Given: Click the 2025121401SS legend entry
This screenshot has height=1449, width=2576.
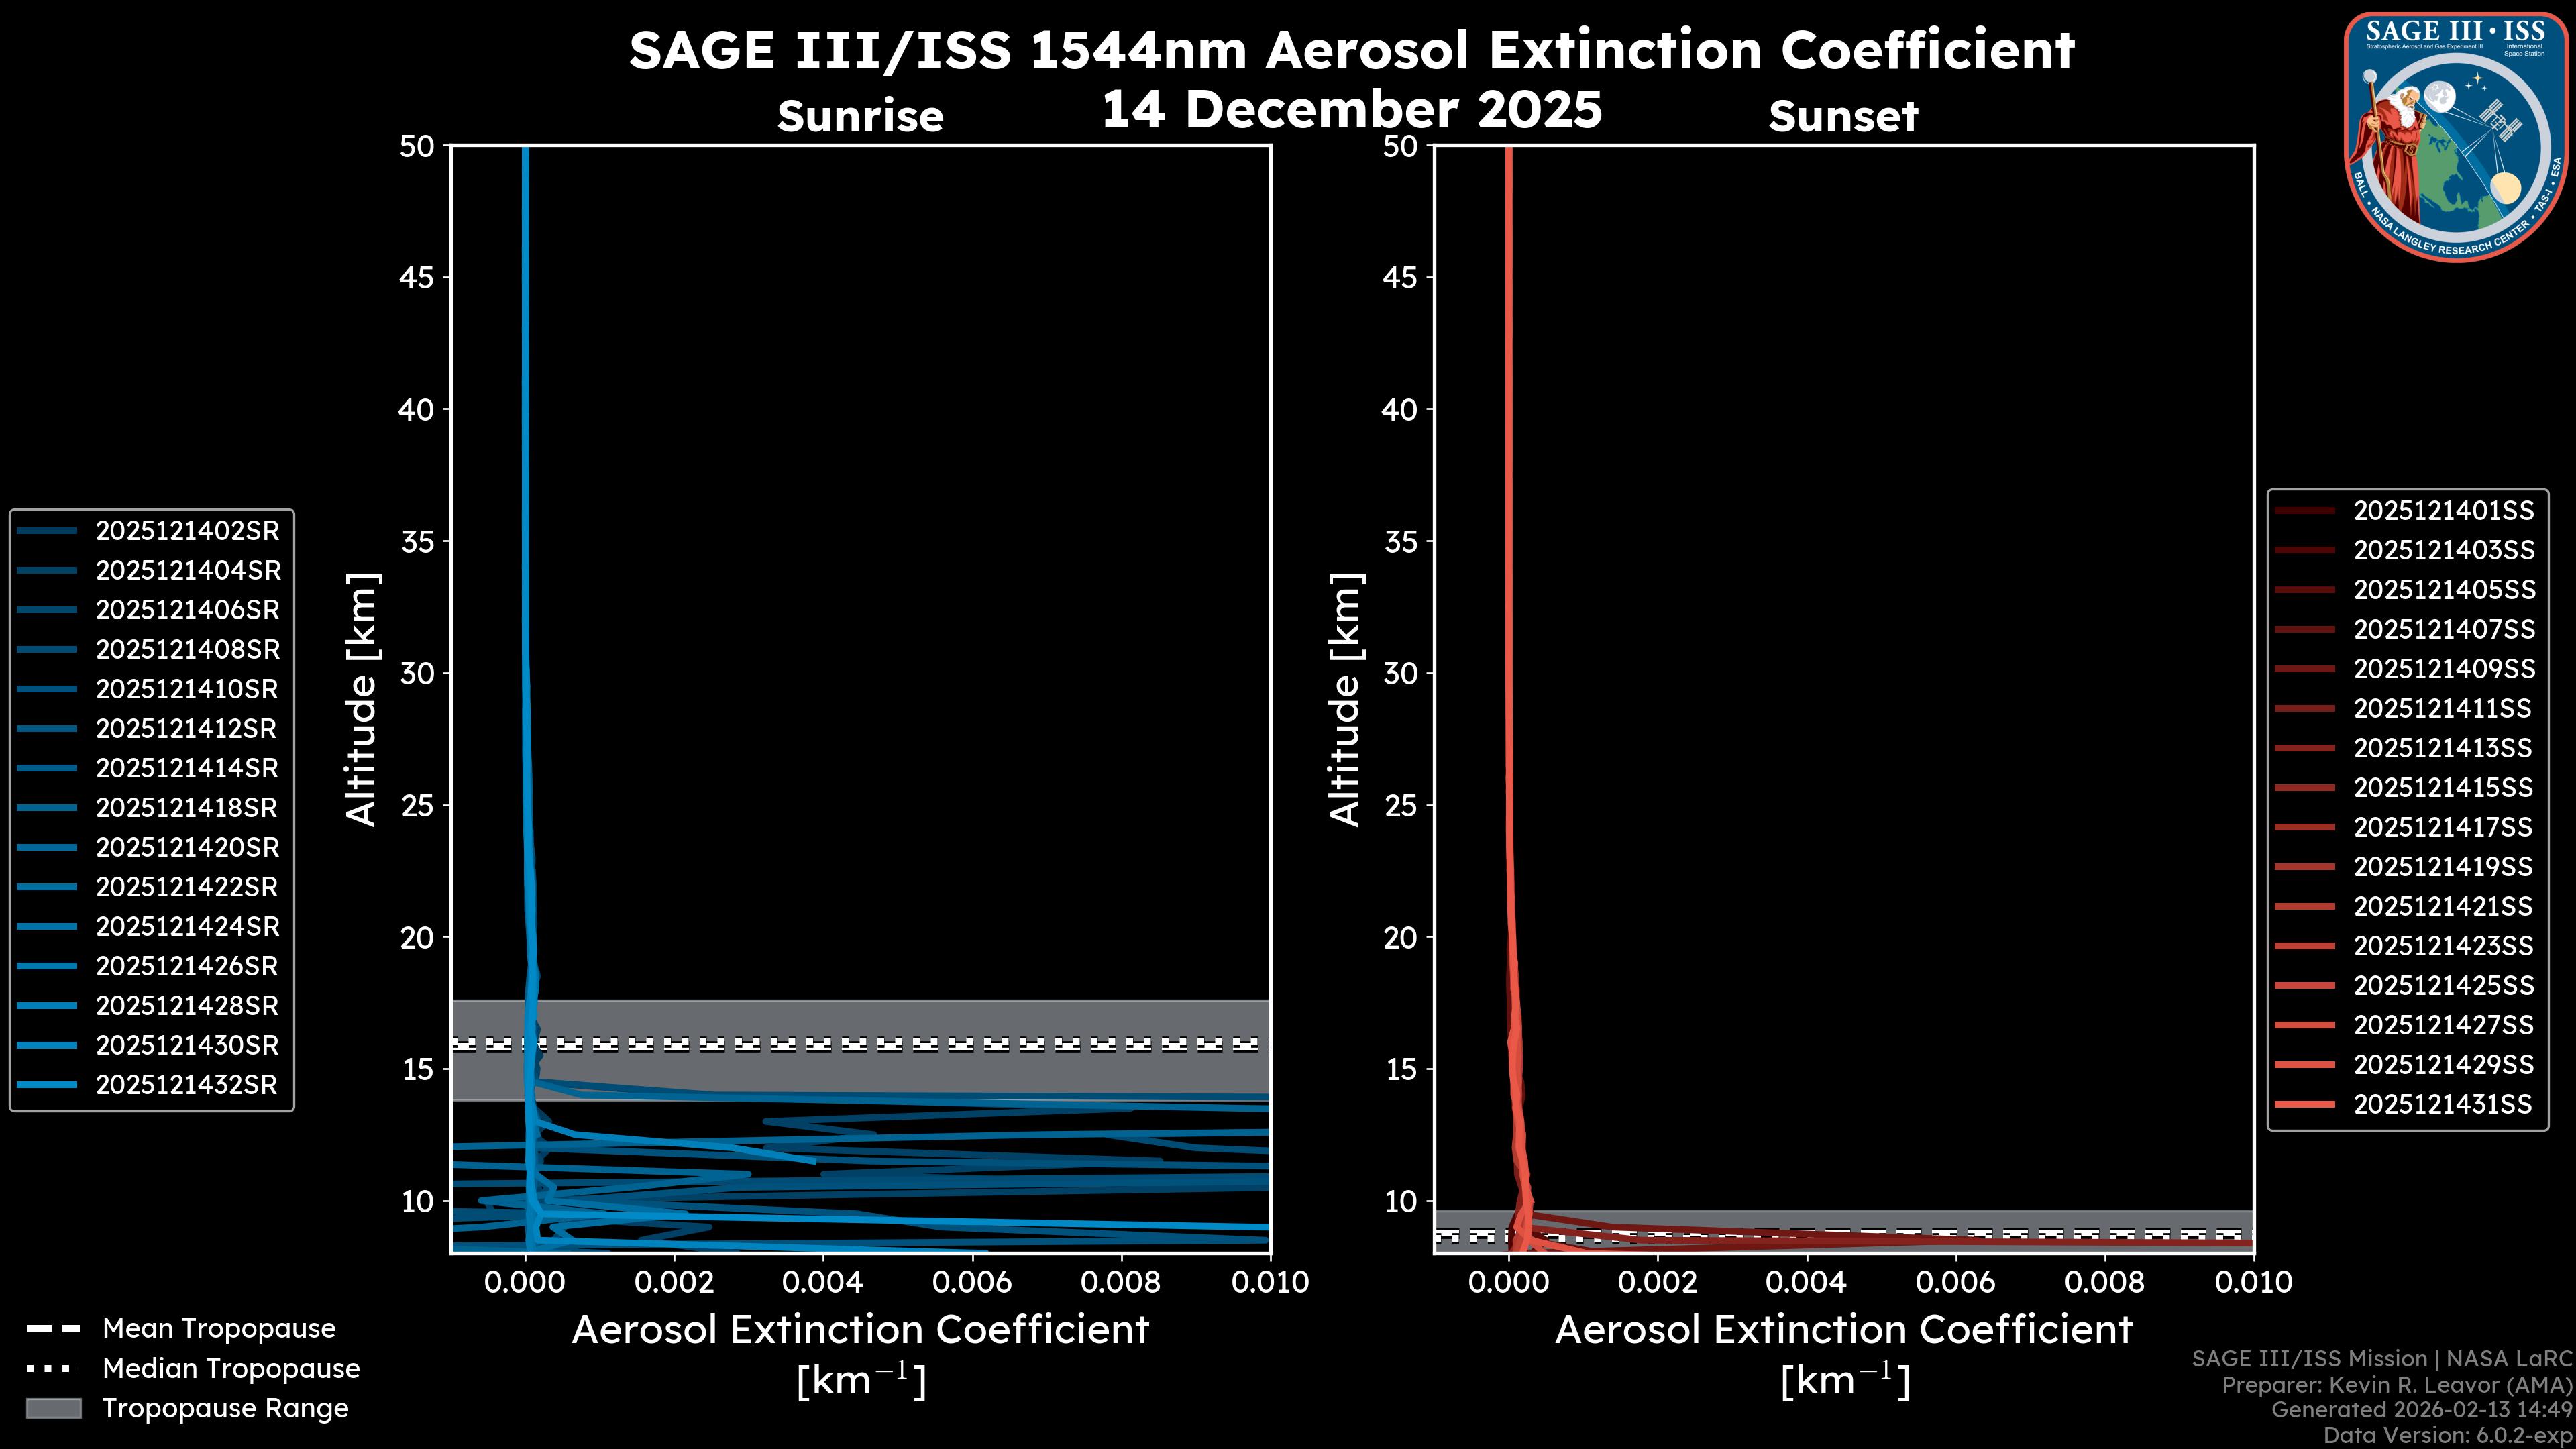Looking at the screenshot, I should tap(2443, 511).
